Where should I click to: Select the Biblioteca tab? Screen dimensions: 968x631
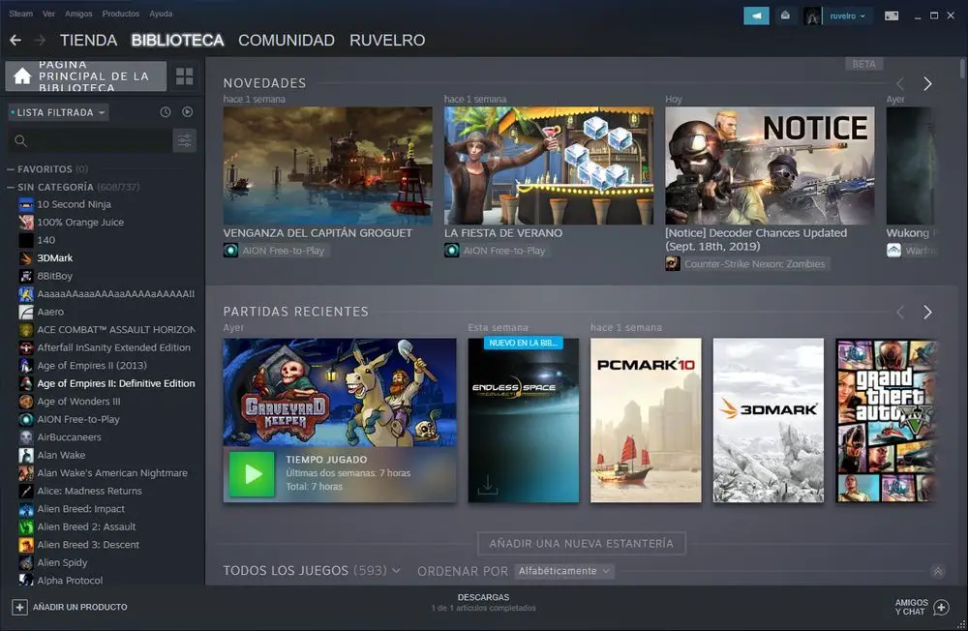click(x=177, y=40)
